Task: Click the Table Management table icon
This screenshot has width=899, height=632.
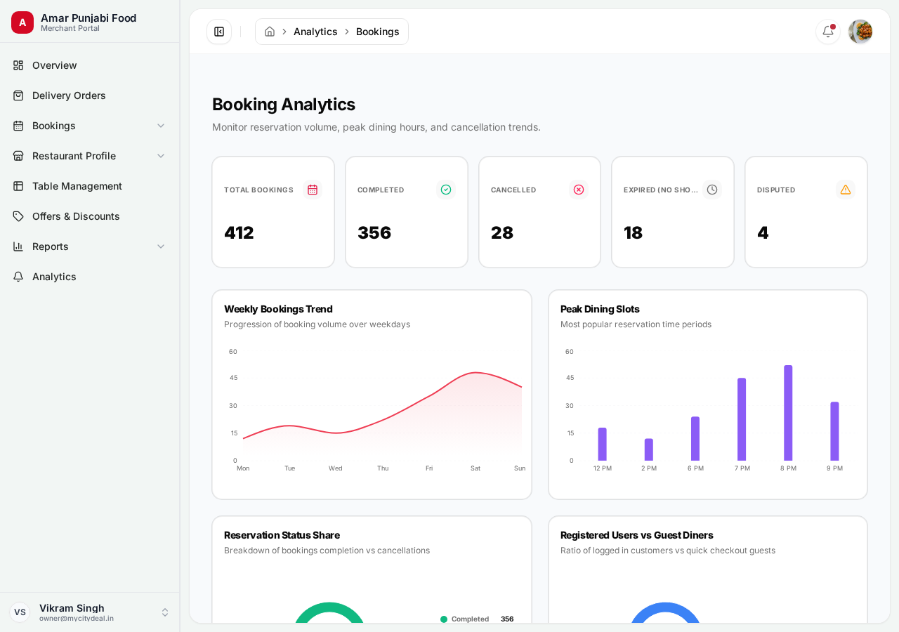Action: pyautogui.click(x=18, y=186)
